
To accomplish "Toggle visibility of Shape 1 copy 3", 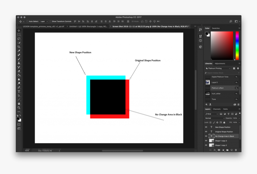I will pyautogui.click(x=206, y=141).
